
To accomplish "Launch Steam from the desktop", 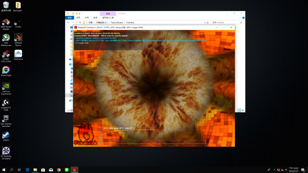I will click(6, 136).
